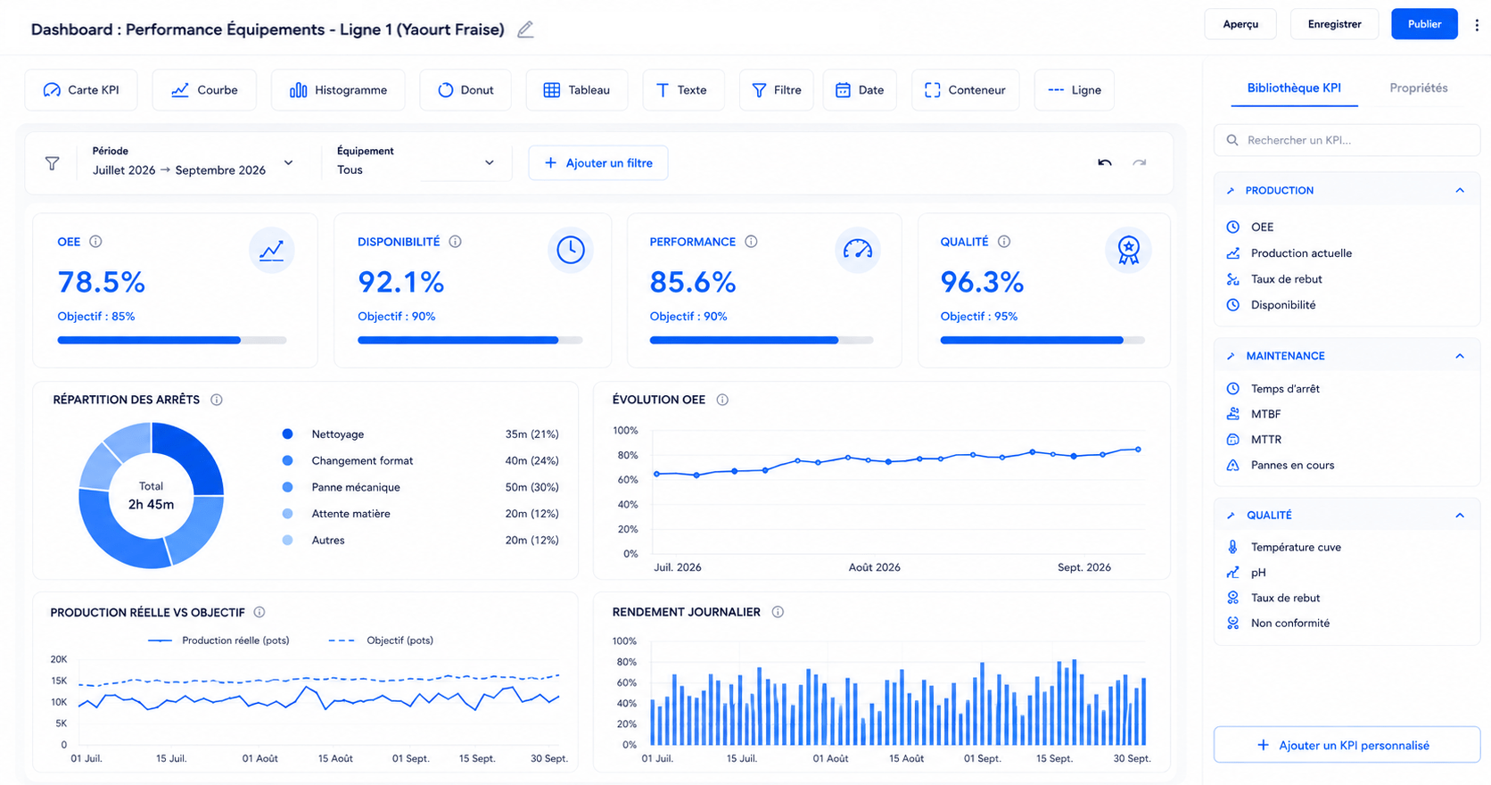Click info icon beside Répartition des arrêts
The width and height of the screenshot is (1491, 785).
(x=217, y=400)
